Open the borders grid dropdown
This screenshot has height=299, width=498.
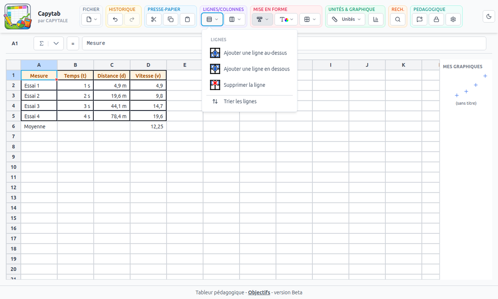(x=310, y=20)
